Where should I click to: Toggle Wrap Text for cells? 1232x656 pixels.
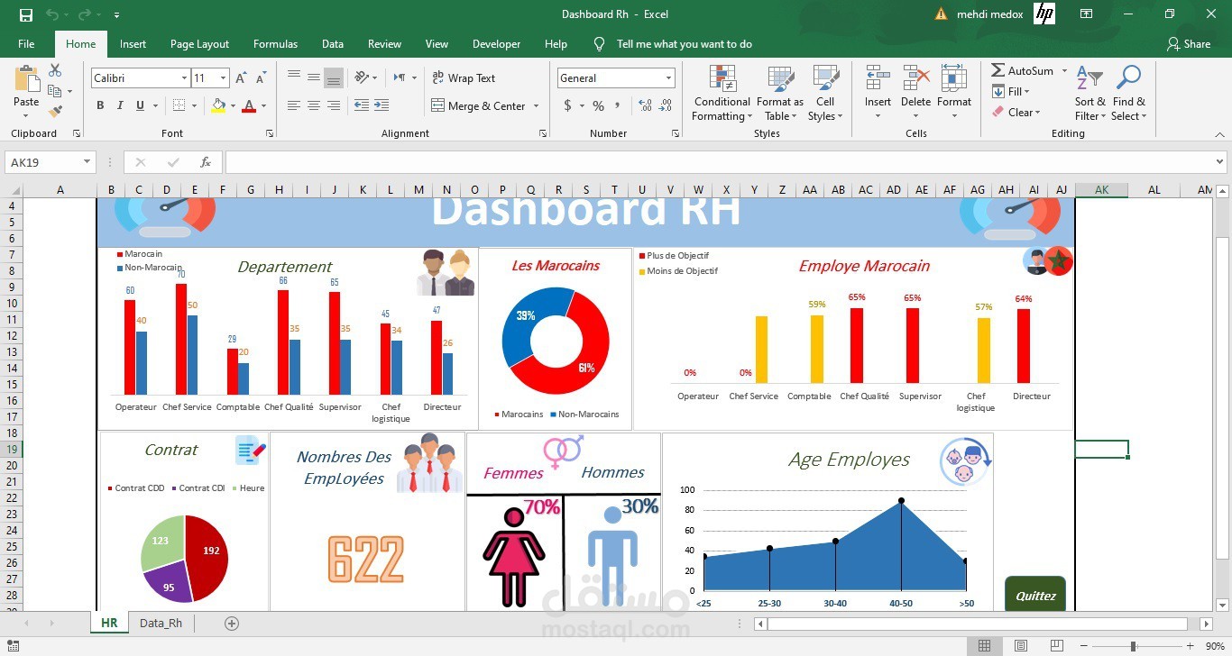click(464, 78)
